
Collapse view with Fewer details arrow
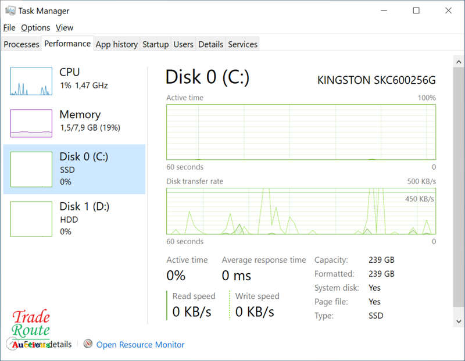pyautogui.click(x=12, y=344)
